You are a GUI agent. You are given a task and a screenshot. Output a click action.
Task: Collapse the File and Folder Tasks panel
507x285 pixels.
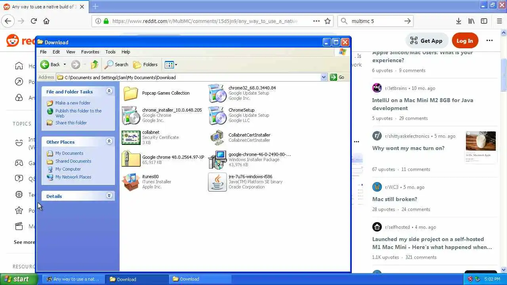coord(109,91)
